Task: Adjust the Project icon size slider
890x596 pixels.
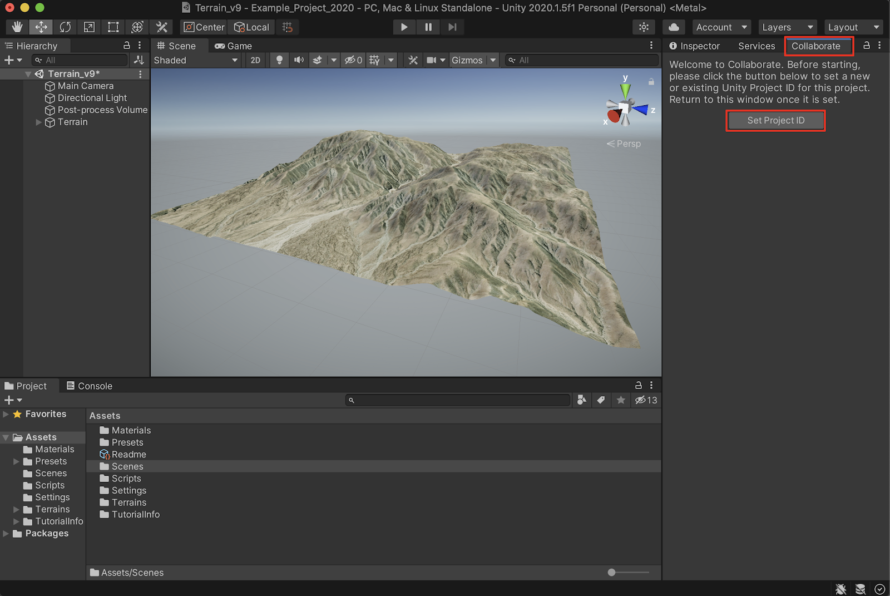Action: [612, 572]
